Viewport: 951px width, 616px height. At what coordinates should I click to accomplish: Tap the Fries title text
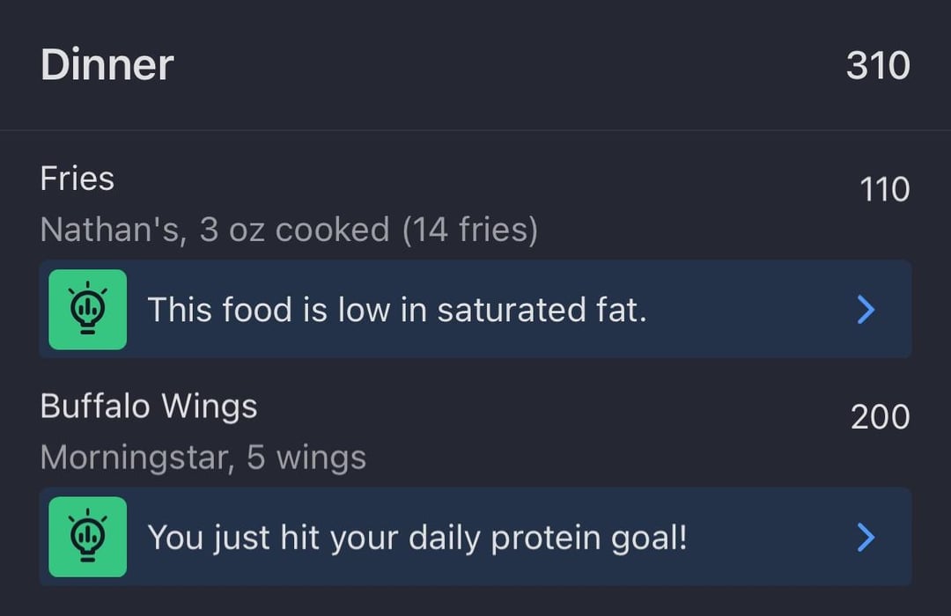77,179
